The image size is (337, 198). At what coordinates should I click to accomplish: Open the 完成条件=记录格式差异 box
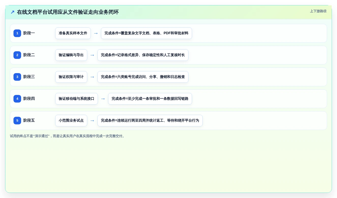(x=143, y=55)
